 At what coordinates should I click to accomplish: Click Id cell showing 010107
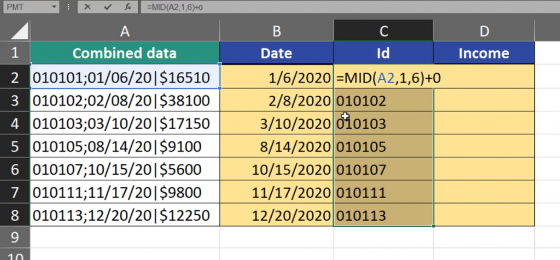click(x=383, y=170)
